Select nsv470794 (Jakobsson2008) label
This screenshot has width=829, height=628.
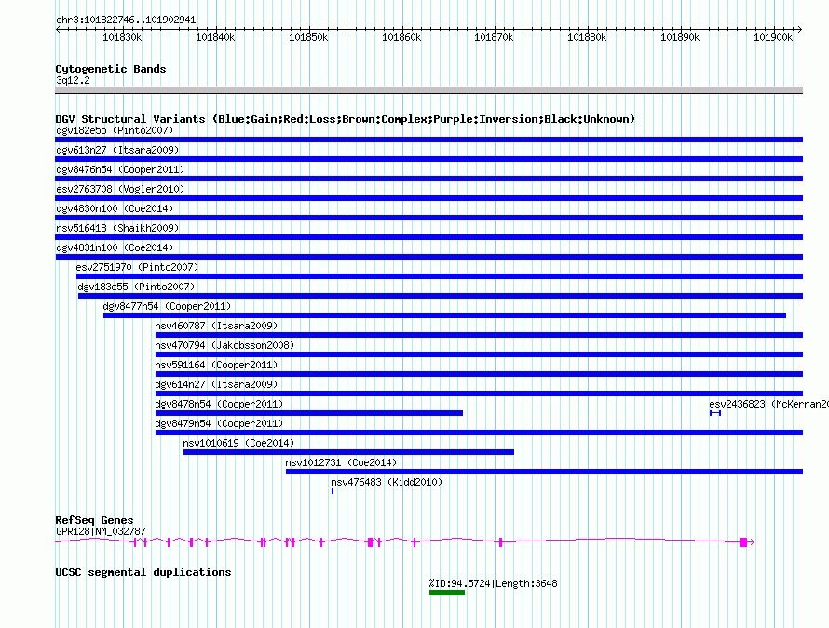click(x=224, y=345)
